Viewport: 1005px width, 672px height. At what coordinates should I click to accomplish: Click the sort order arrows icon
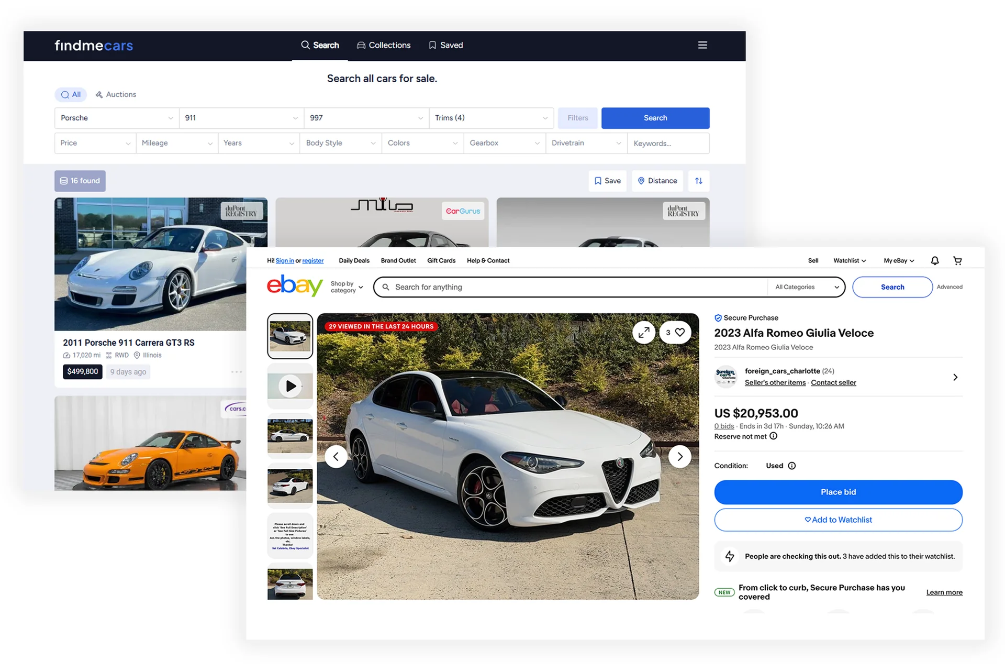tap(699, 181)
